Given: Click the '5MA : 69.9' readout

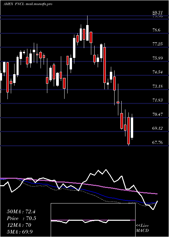Looking at the screenshot, I should point(20,232).
